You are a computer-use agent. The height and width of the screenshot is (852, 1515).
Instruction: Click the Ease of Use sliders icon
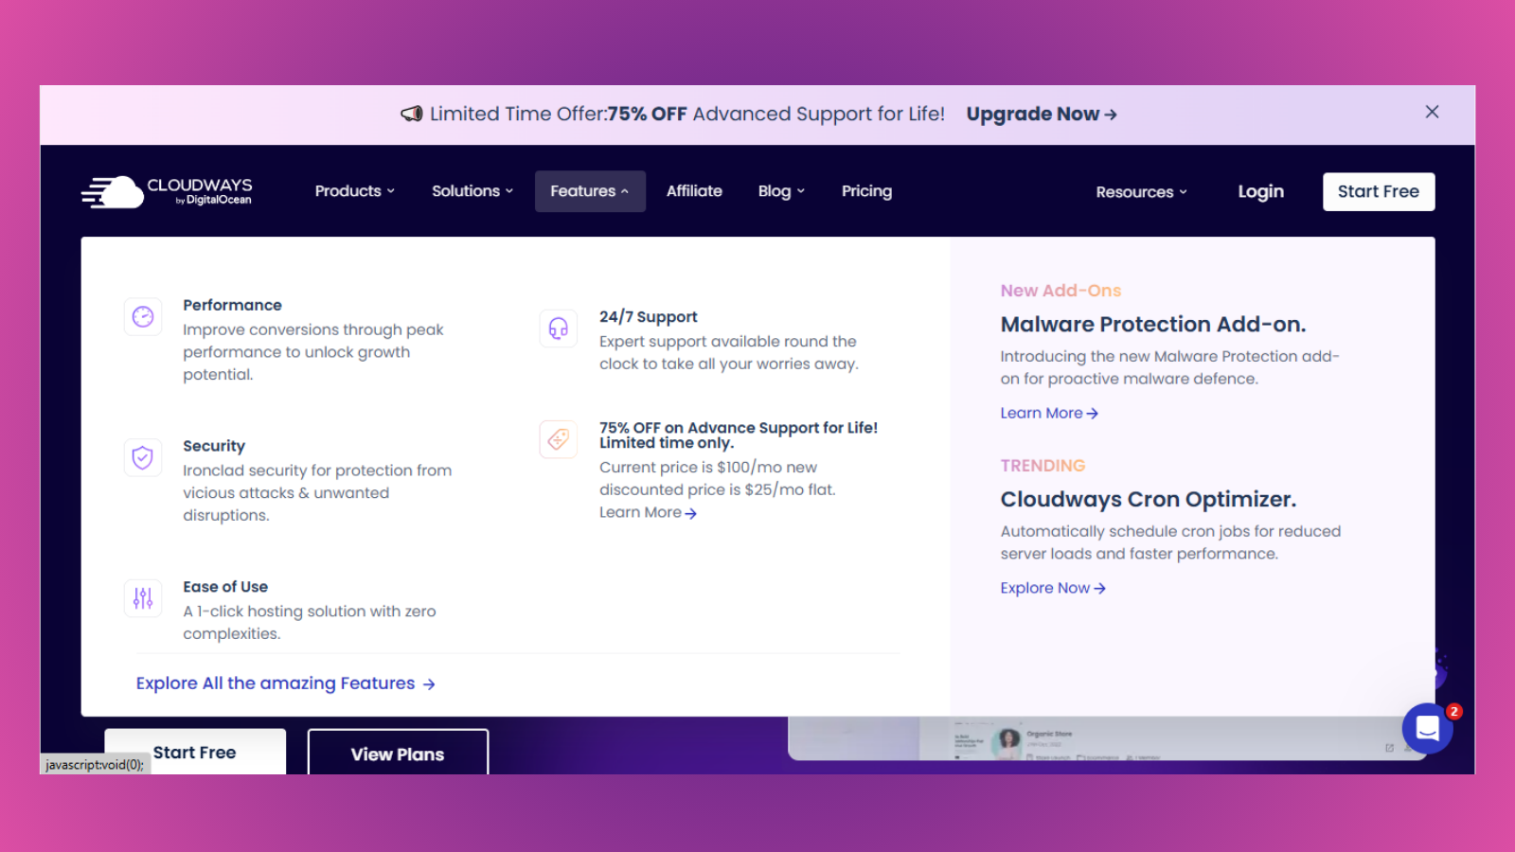(143, 598)
